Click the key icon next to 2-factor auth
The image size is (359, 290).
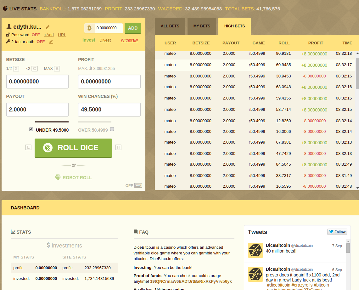8,42
